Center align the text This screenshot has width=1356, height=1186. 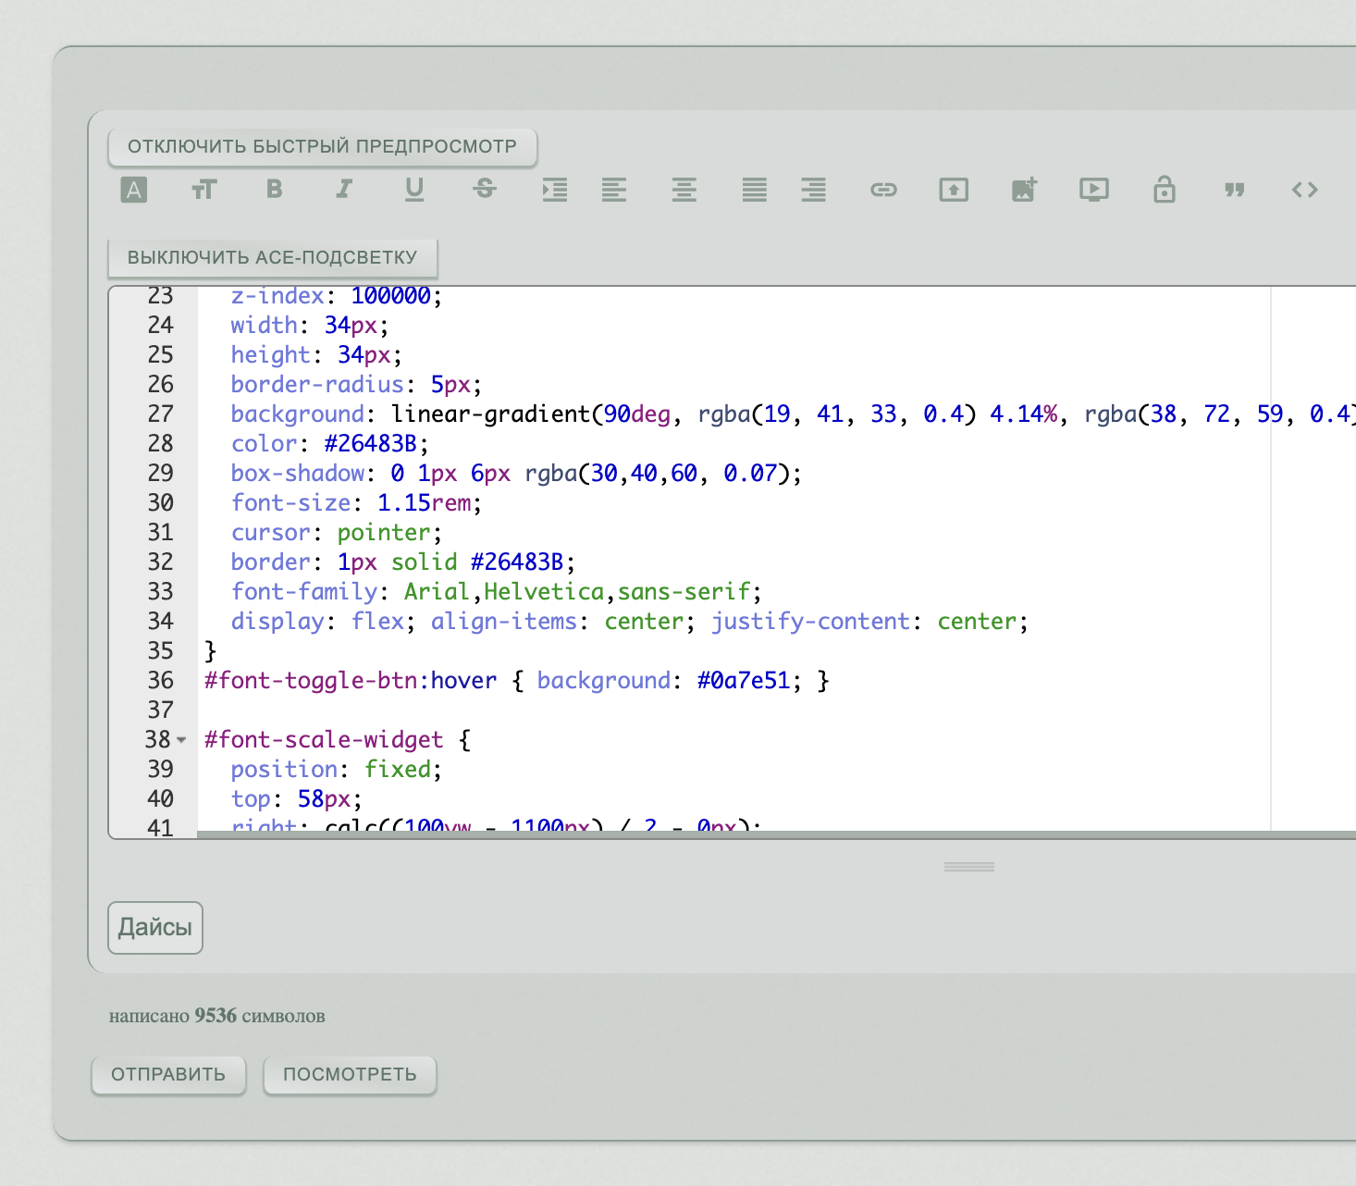click(684, 190)
